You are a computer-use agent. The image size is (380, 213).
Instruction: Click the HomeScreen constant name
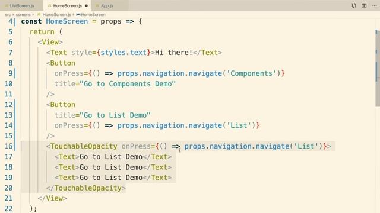[x=67, y=21]
